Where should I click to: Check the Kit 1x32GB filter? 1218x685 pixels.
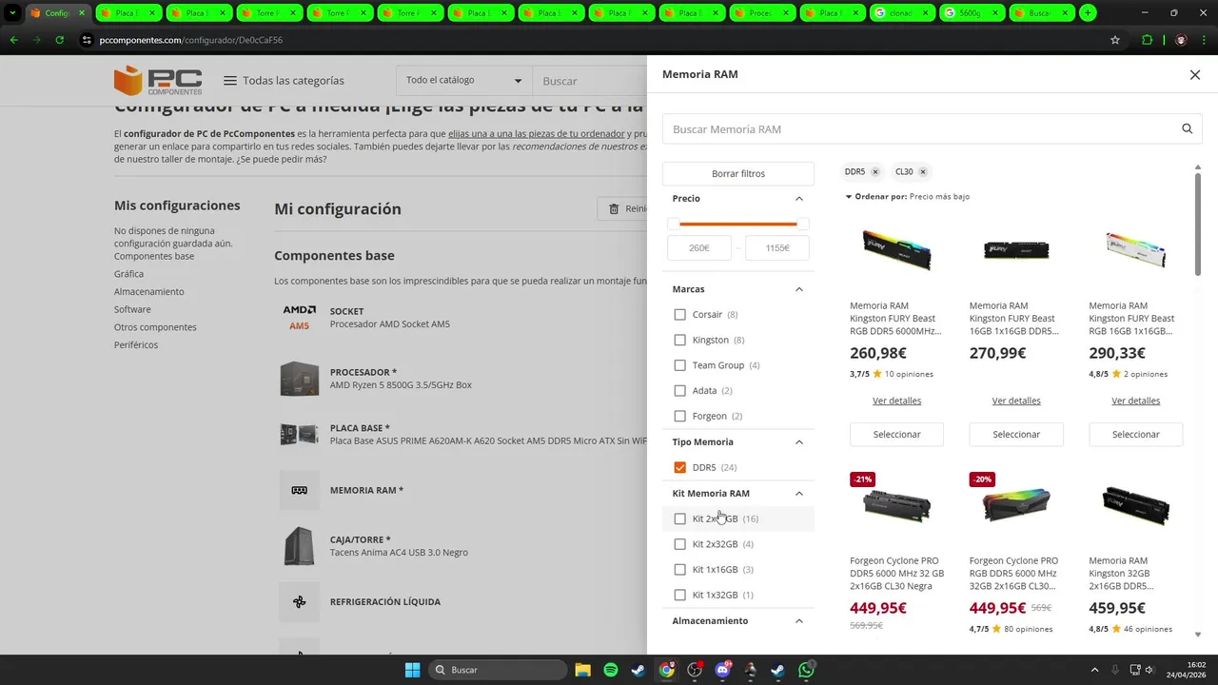[679, 595]
